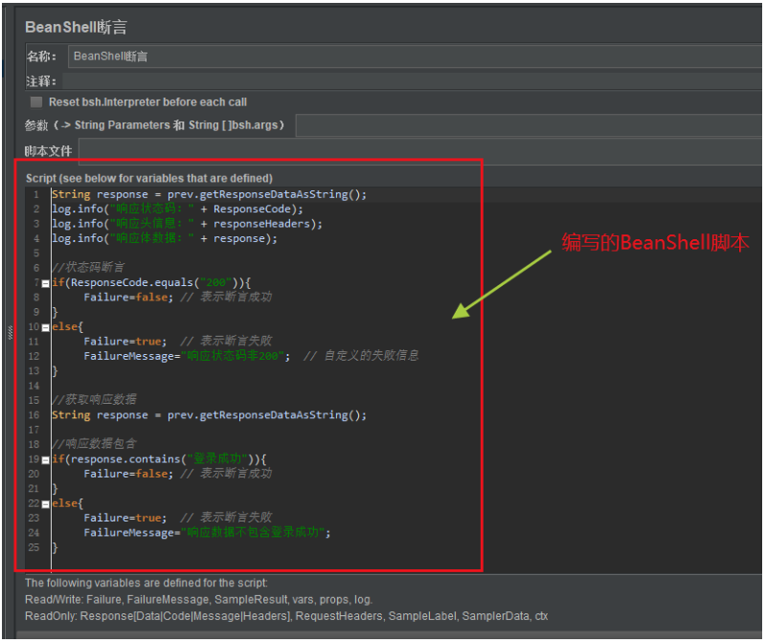Collapse the if block at line 7
Screen dimensions: 766x643
45,283
